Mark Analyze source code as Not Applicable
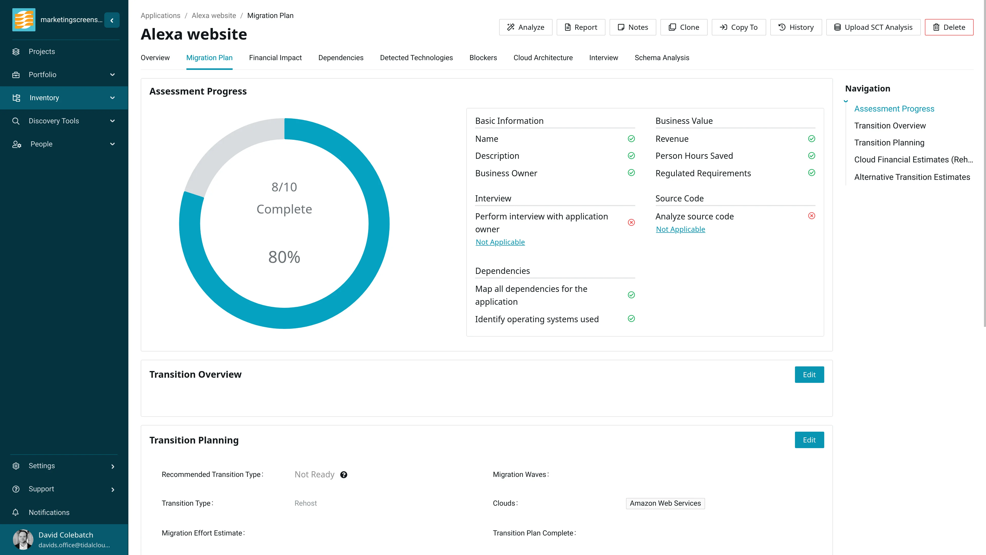 click(x=680, y=229)
